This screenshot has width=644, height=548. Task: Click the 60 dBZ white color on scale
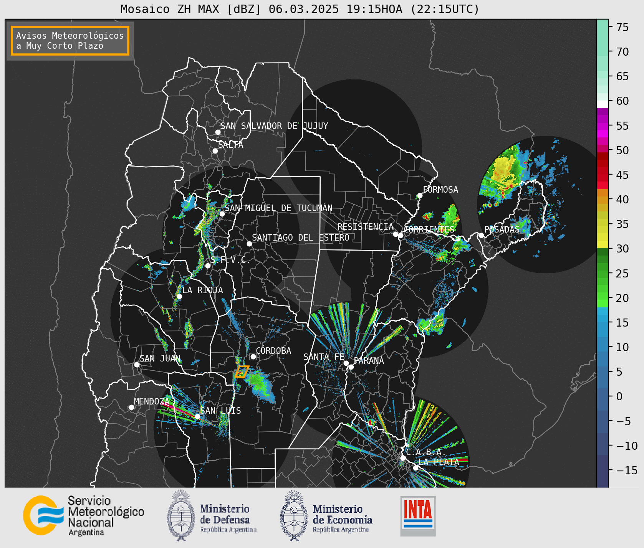(603, 104)
